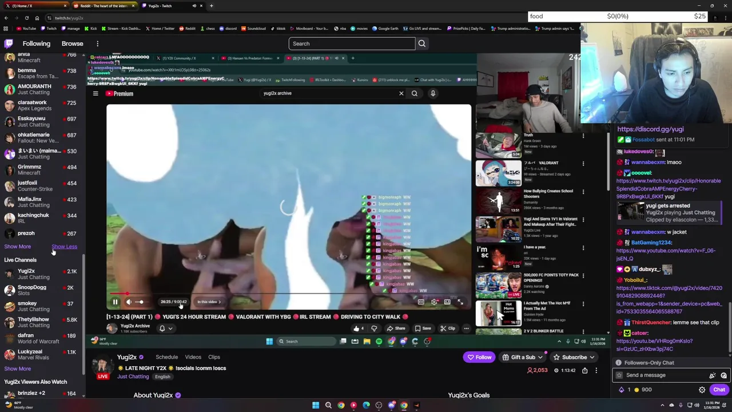This screenshot has height=412, width=732.
Task: Click the English language tag
Action: click(162, 377)
